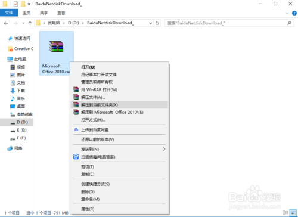The image size is (298, 217).
Task: Select drive F (F:) in the sidebar
Action: [x=18, y=138]
